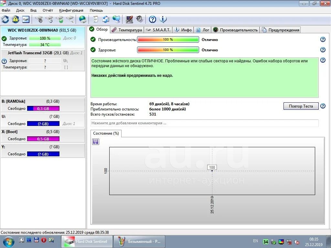The height and width of the screenshot is (248, 331).
Task: Select the Состояние (%) chart tab
Action: click(x=106, y=133)
